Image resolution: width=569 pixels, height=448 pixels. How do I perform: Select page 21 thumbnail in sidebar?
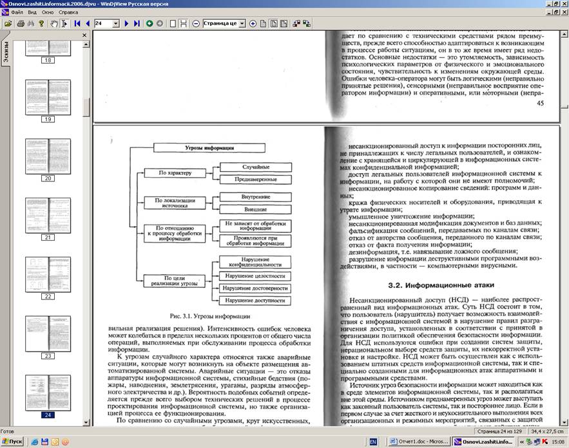[x=48, y=218]
